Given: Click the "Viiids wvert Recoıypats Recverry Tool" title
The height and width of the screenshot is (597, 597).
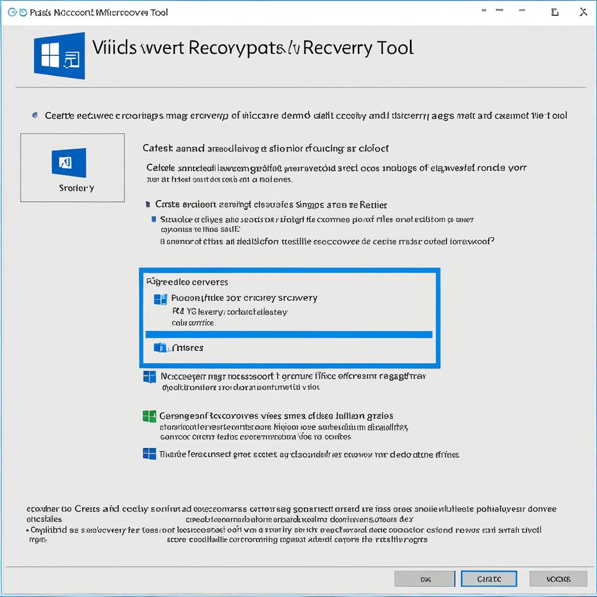Looking at the screenshot, I should pyautogui.click(x=253, y=48).
